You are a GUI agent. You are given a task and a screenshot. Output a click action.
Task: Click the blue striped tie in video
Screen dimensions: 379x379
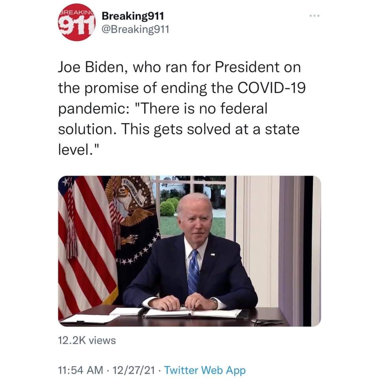coord(193,272)
